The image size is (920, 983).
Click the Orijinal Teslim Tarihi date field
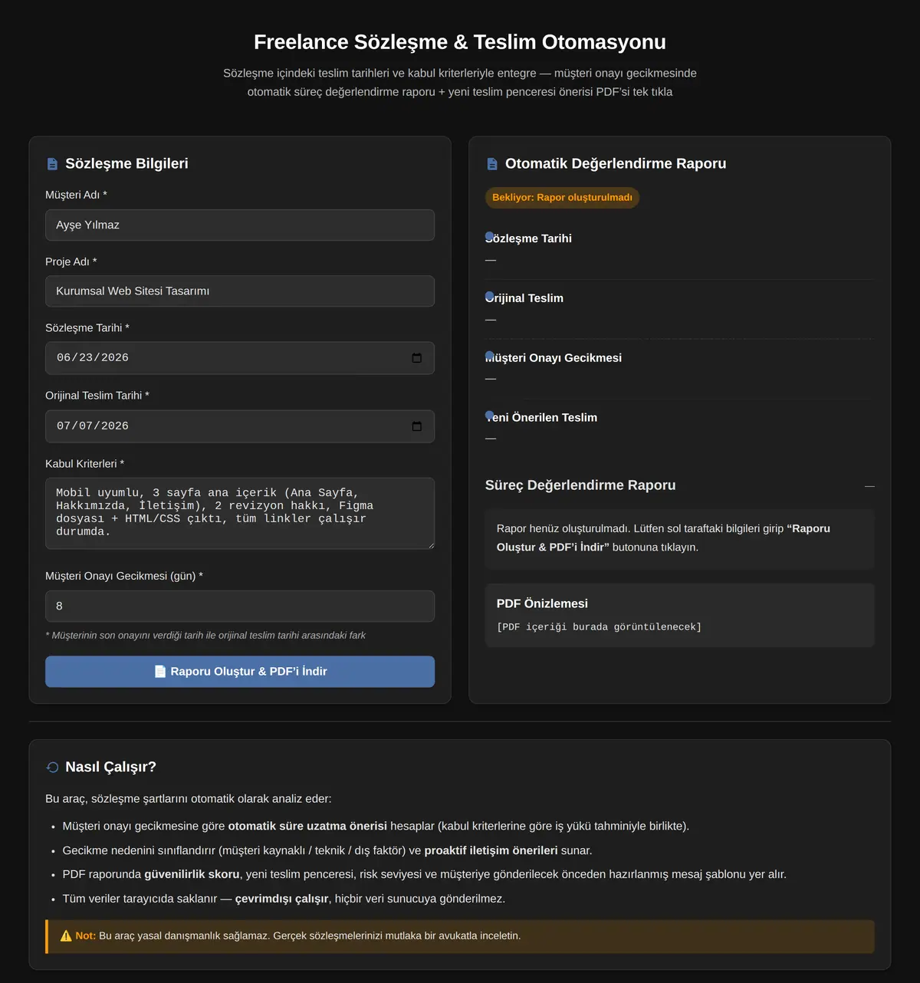pyautogui.click(x=240, y=426)
